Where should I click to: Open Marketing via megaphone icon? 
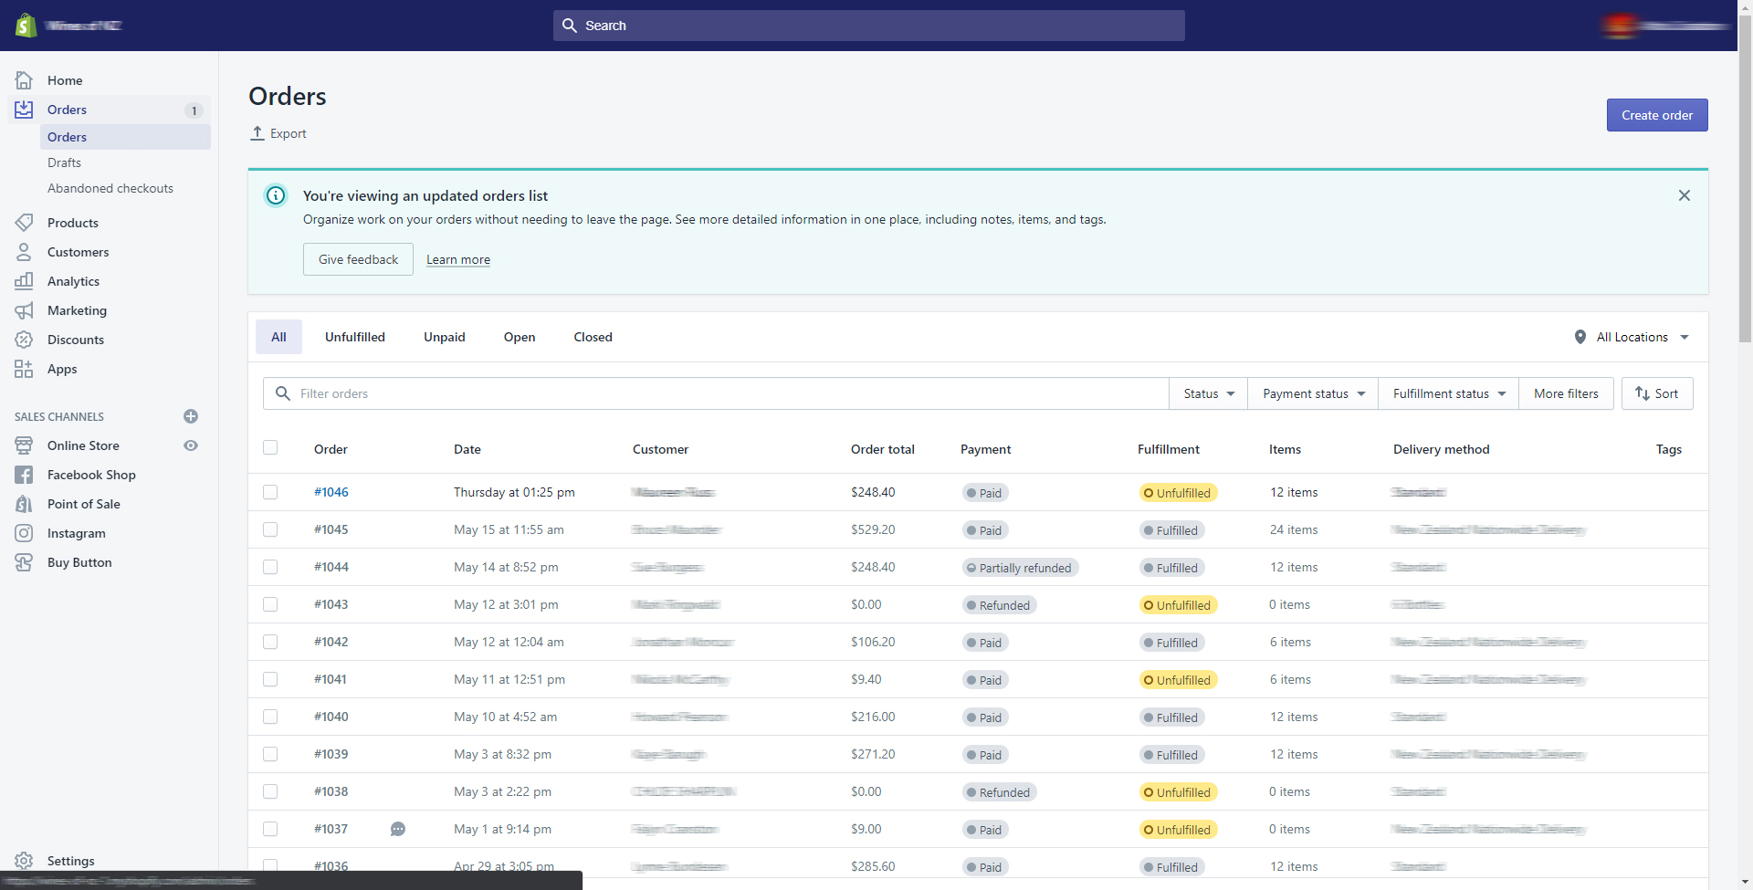(24, 310)
